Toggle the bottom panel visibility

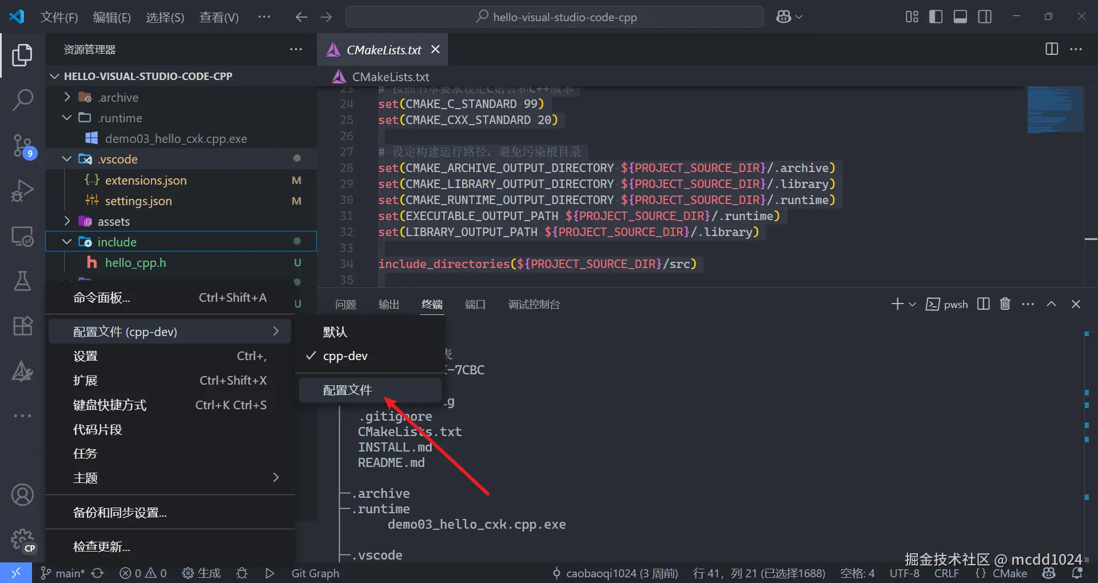coord(960,17)
